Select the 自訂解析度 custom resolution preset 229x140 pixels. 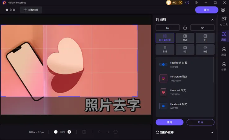(165, 38)
